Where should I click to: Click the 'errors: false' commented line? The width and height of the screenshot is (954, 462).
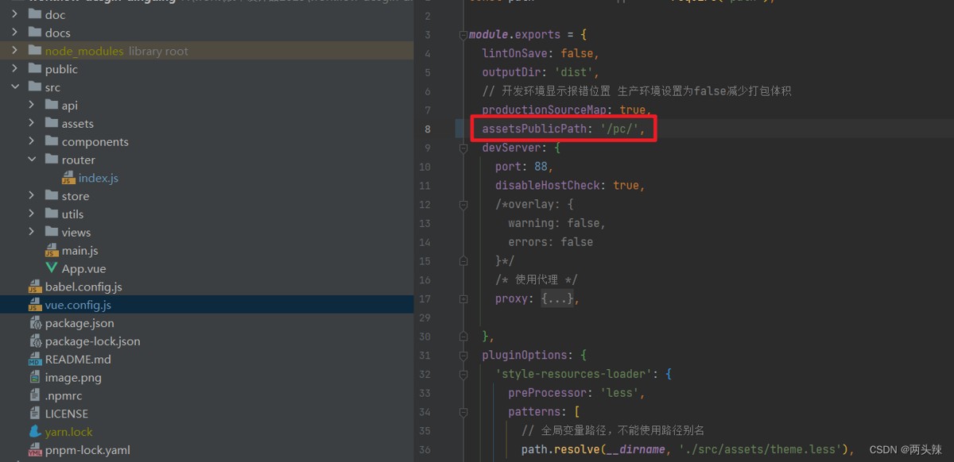pos(551,242)
